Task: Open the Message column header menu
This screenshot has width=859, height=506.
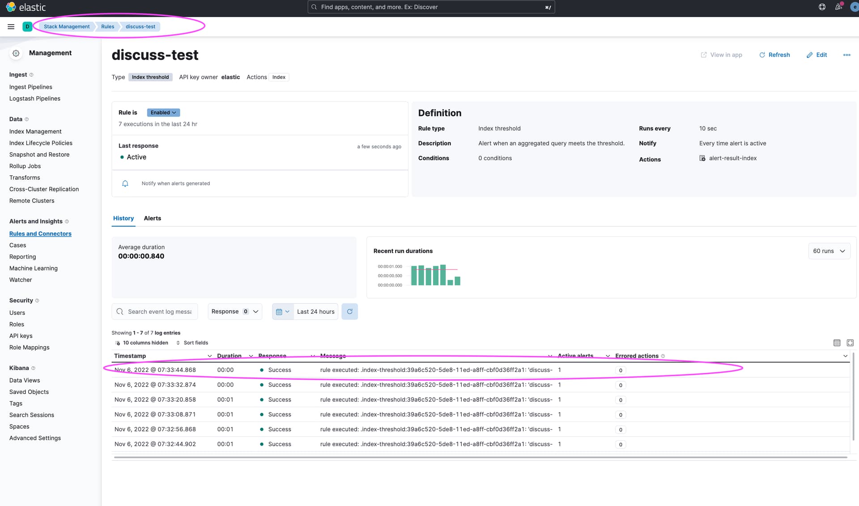Action: (x=550, y=356)
